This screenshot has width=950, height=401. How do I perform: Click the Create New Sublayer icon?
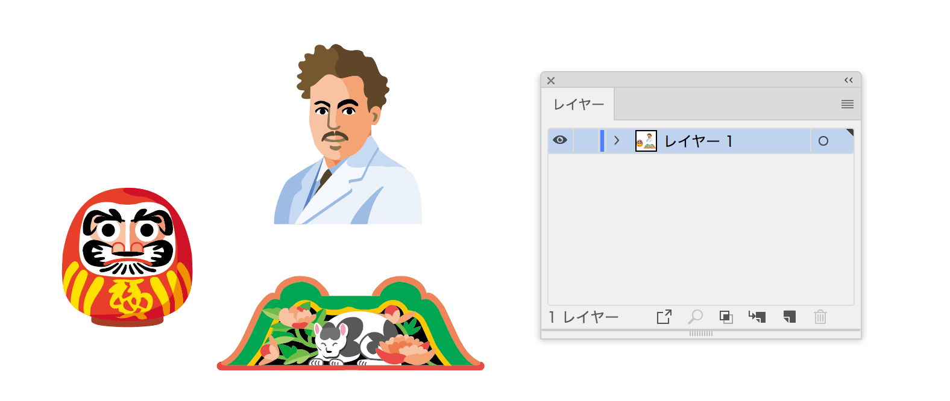tap(757, 317)
